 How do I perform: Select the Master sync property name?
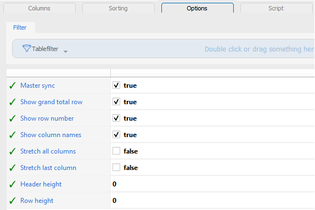point(37,86)
